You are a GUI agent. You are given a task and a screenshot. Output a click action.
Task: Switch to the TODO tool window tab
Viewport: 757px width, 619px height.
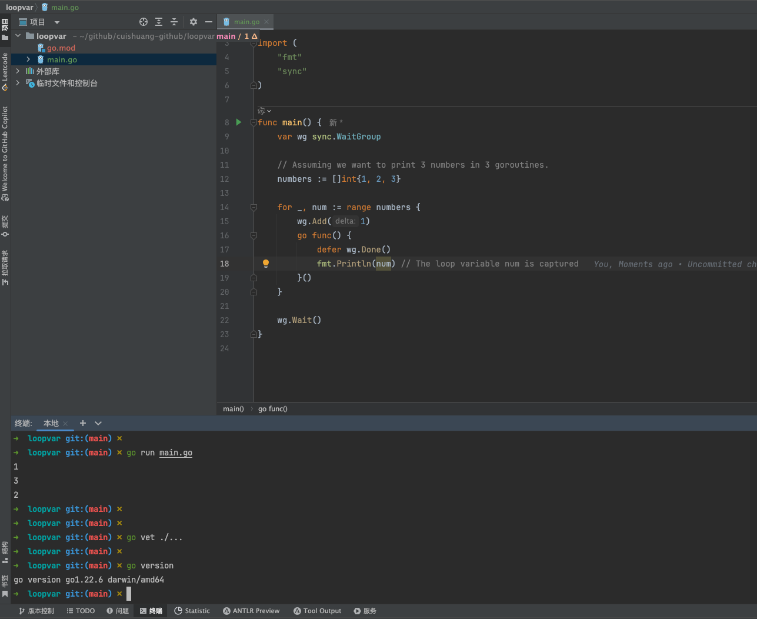pos(81,611)
